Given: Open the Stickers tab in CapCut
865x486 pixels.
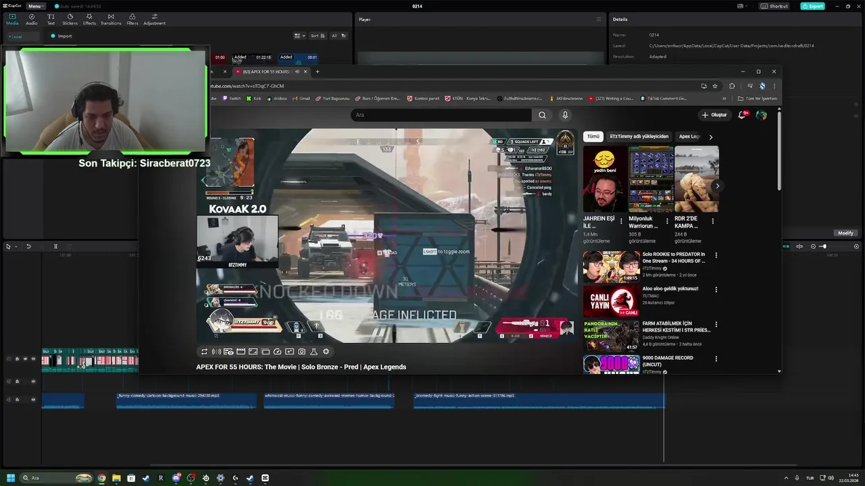Looking at the screenshot, I should (x=70, y=19).
